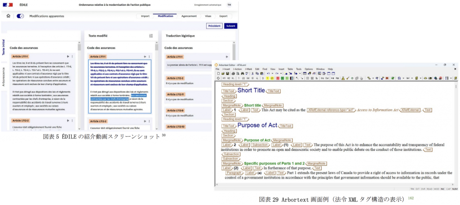Select the Texte initial side tab
460x205 pixels.
pyautogui.click(x=4, y=48)
